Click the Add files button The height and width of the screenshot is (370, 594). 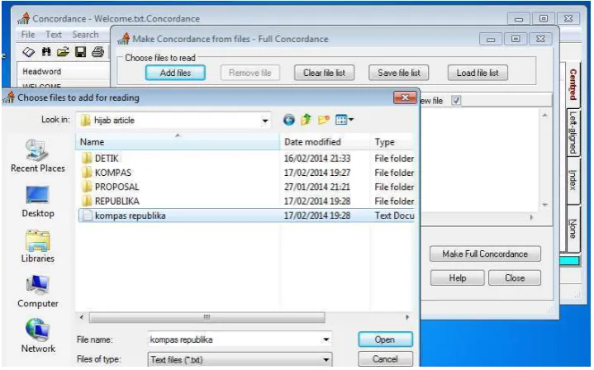pyautogui.click(x=175, y=73)
